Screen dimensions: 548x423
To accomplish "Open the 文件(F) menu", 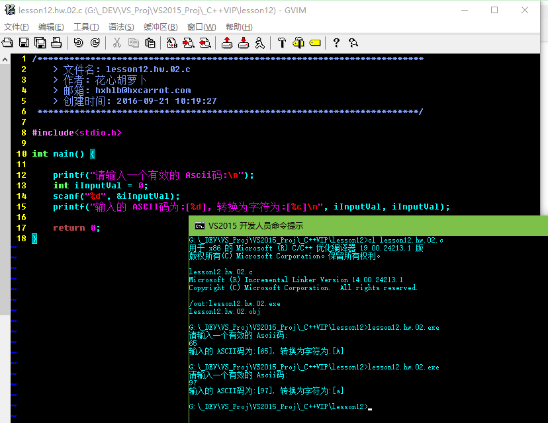I will [17, 27].
